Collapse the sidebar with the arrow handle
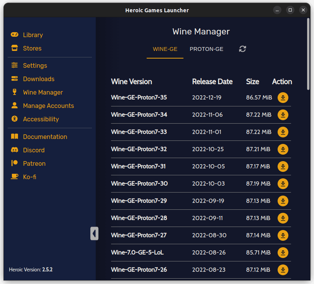This screenshot has width=314, height=284. [x=94, y=233]
